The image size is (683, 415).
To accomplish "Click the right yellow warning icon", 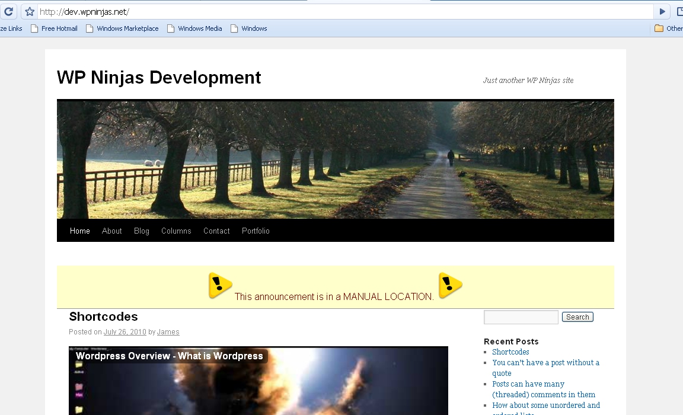I will point(450,286).
